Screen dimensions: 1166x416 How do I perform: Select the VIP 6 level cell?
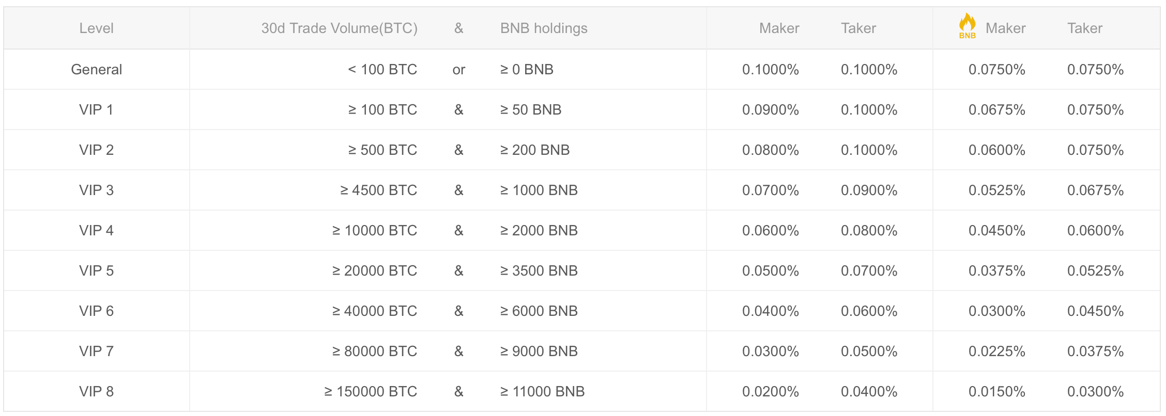[x=96, y=311]
